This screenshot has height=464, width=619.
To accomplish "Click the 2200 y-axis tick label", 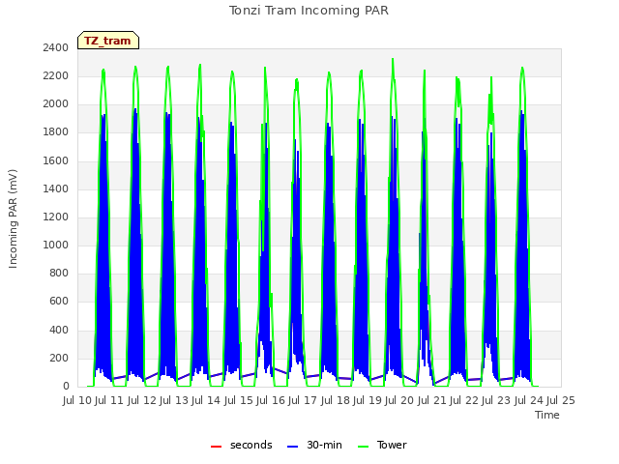I will point(56,75).
